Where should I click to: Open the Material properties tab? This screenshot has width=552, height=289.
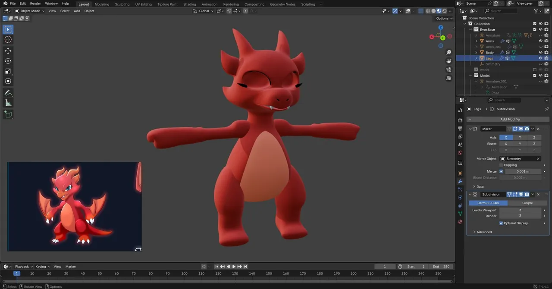[x=460, y=222]
